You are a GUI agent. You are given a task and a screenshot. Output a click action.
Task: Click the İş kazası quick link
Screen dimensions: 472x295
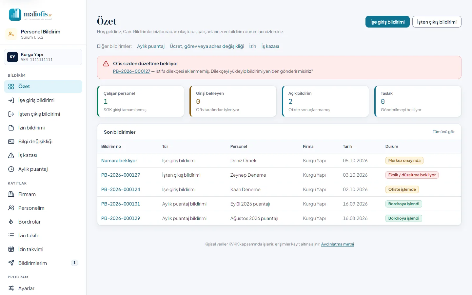[x=270, y=46]
